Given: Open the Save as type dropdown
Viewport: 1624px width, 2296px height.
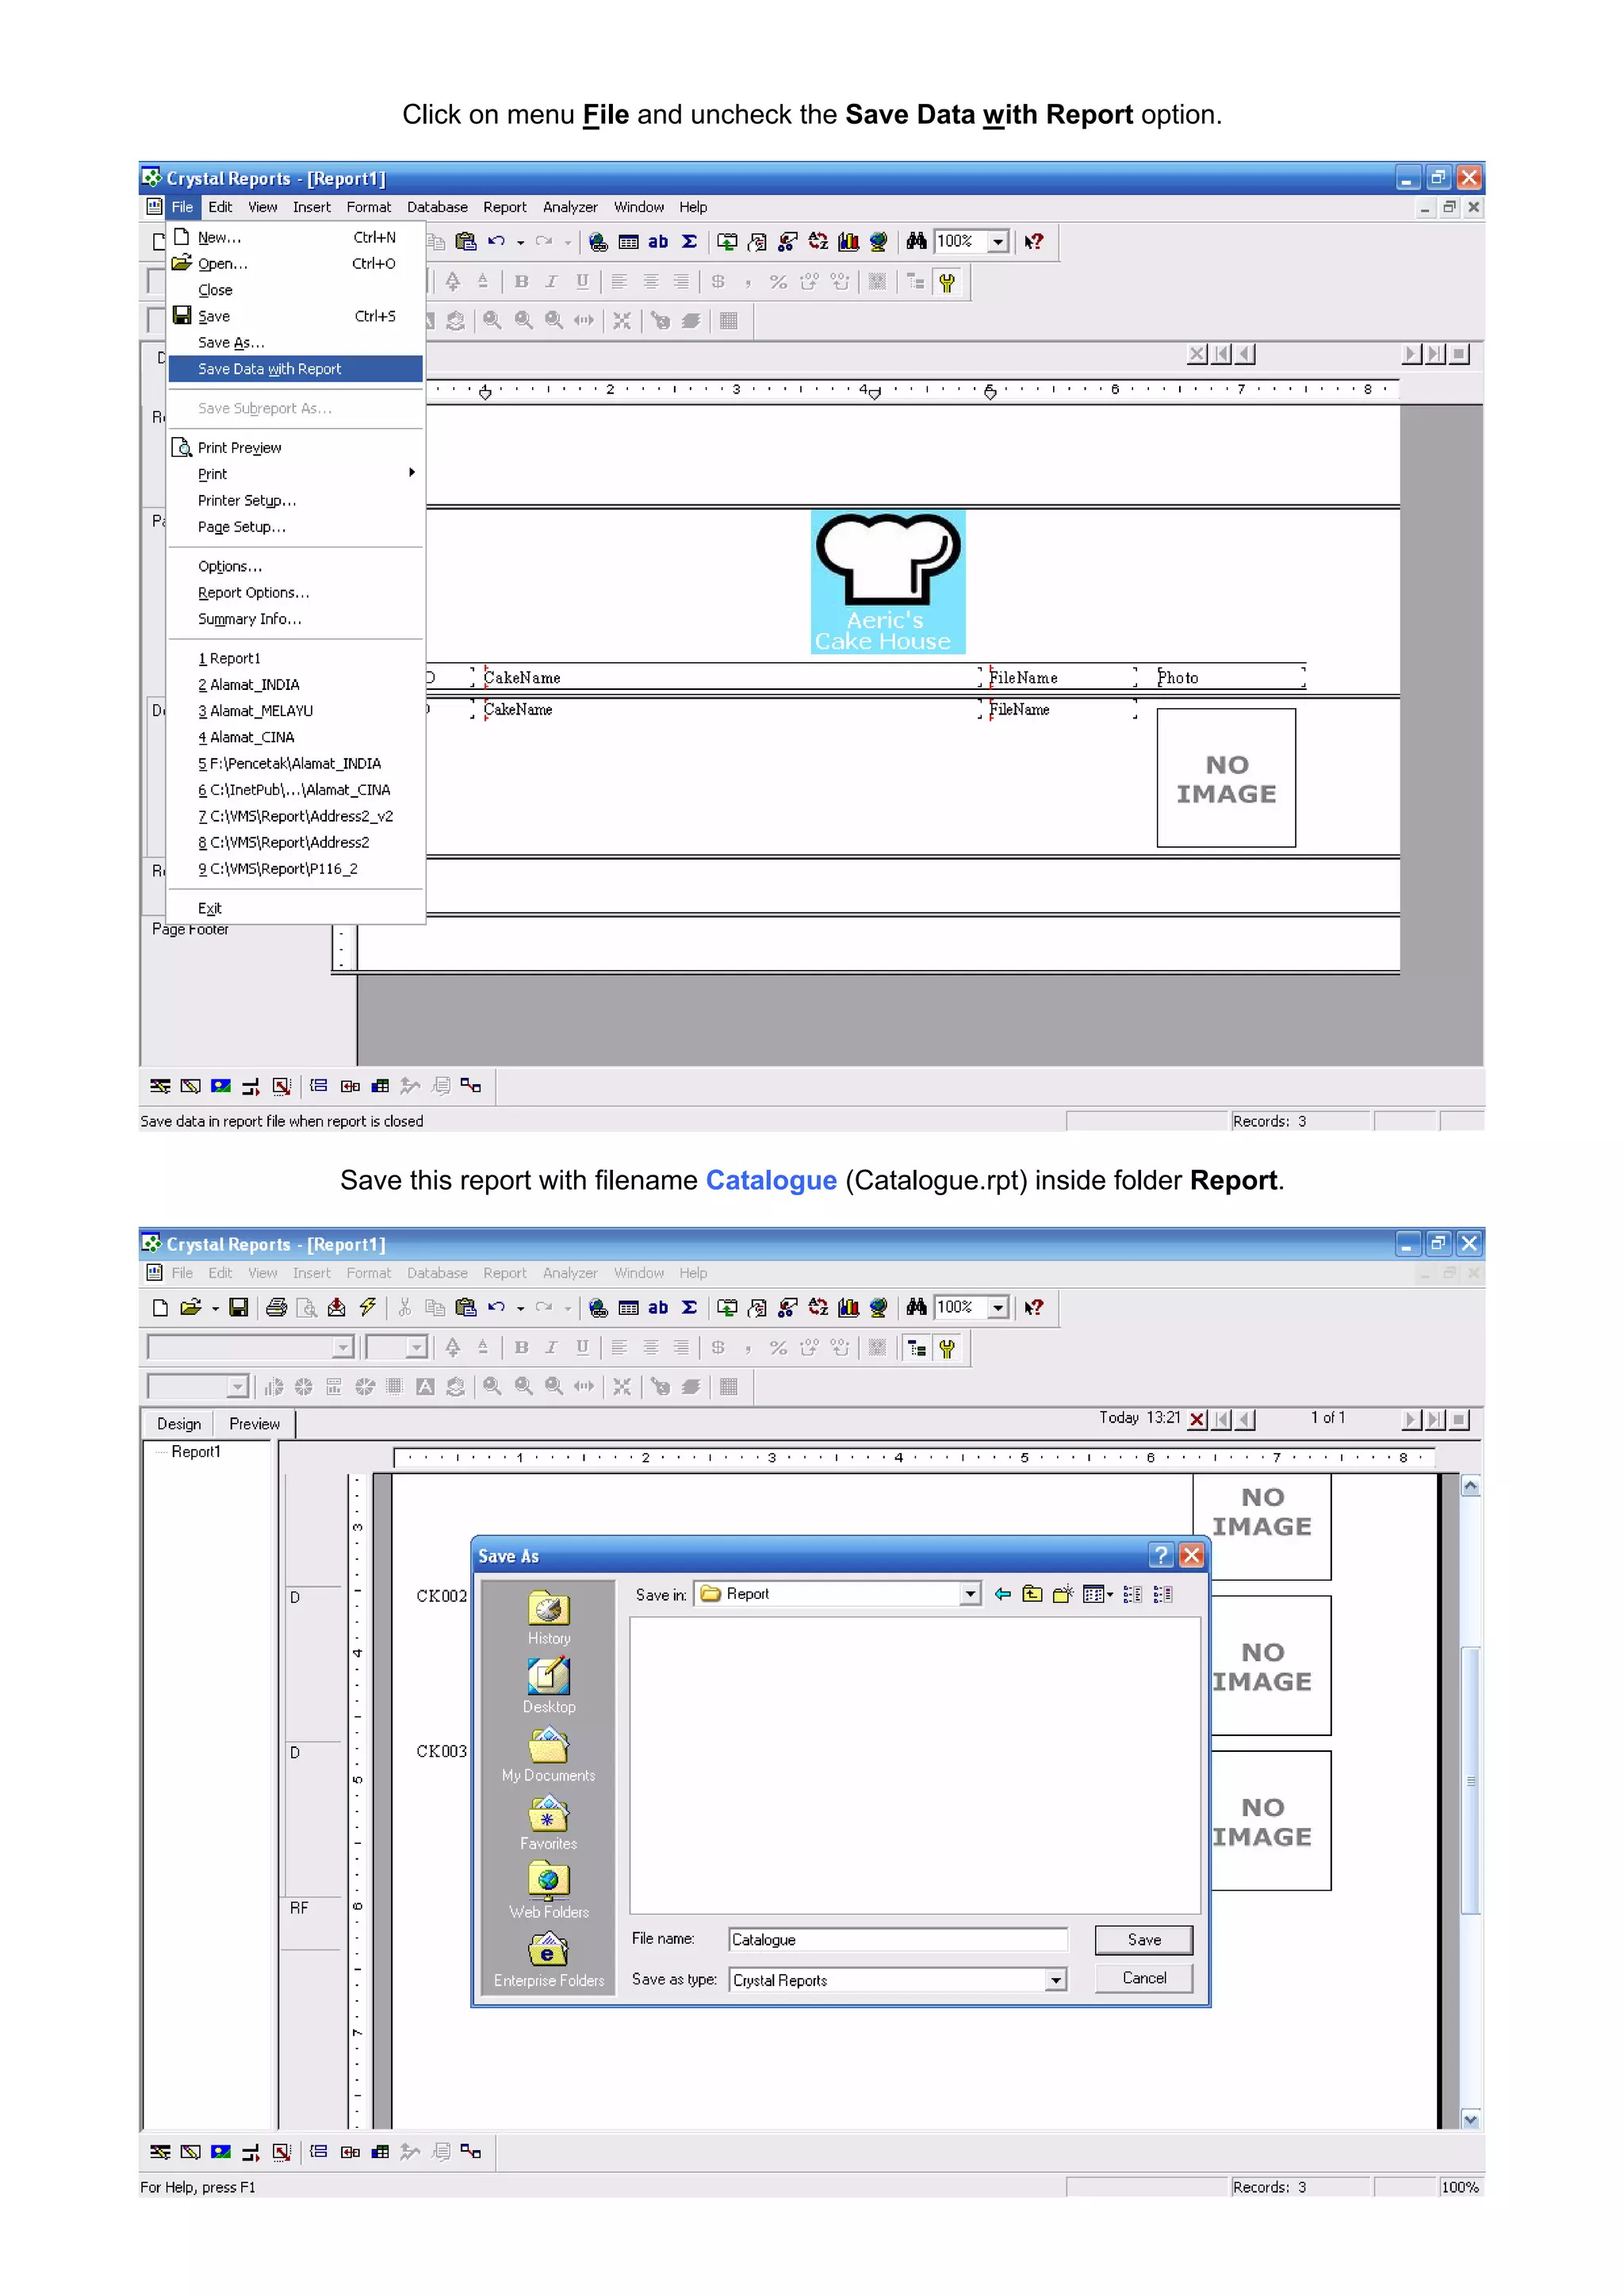Looking at the screenshot, I should click(x=1055, y=1980).
